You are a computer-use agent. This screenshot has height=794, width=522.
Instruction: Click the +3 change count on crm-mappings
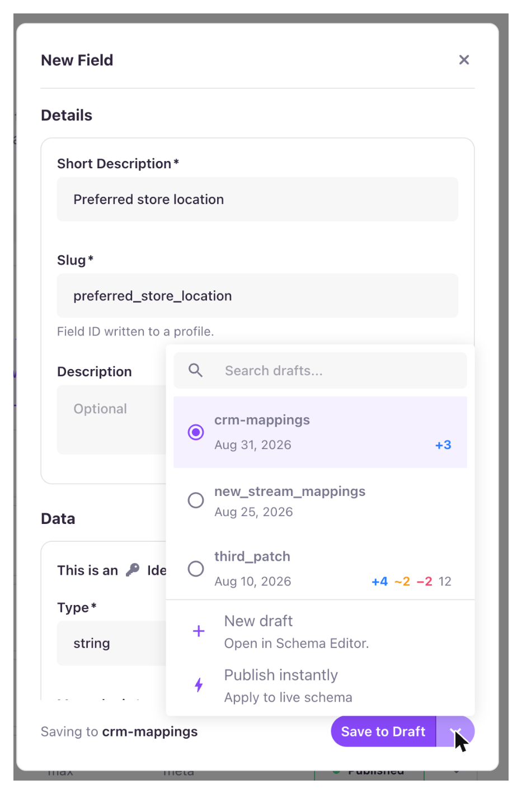click(x=443, y=445)
